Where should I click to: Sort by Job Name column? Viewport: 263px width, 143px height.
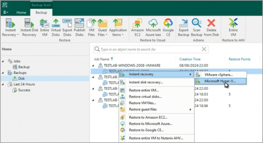pos(101,59)
